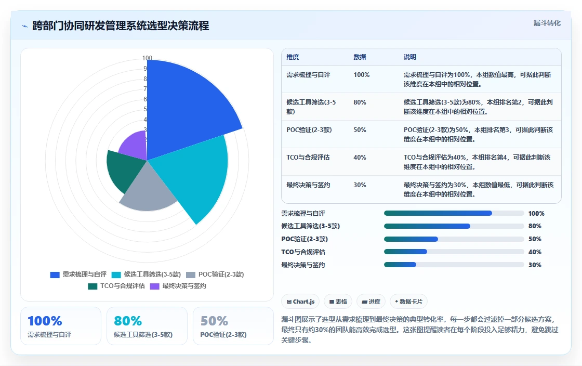The width and height of the screenshot is (582, 366).
Task: Click the 漏斗转化 label in the header
Action: tap(547, 23)
